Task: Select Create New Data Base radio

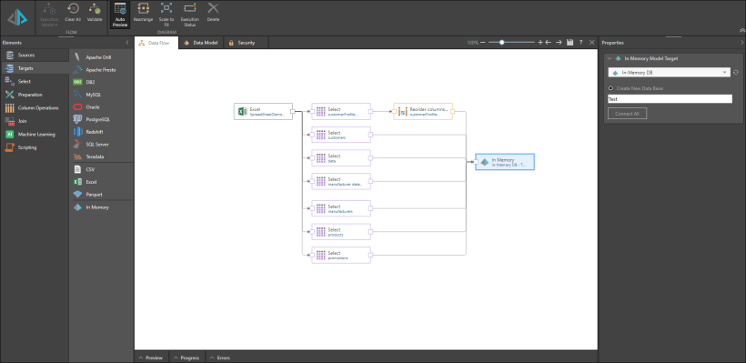Action: point(610,88)
